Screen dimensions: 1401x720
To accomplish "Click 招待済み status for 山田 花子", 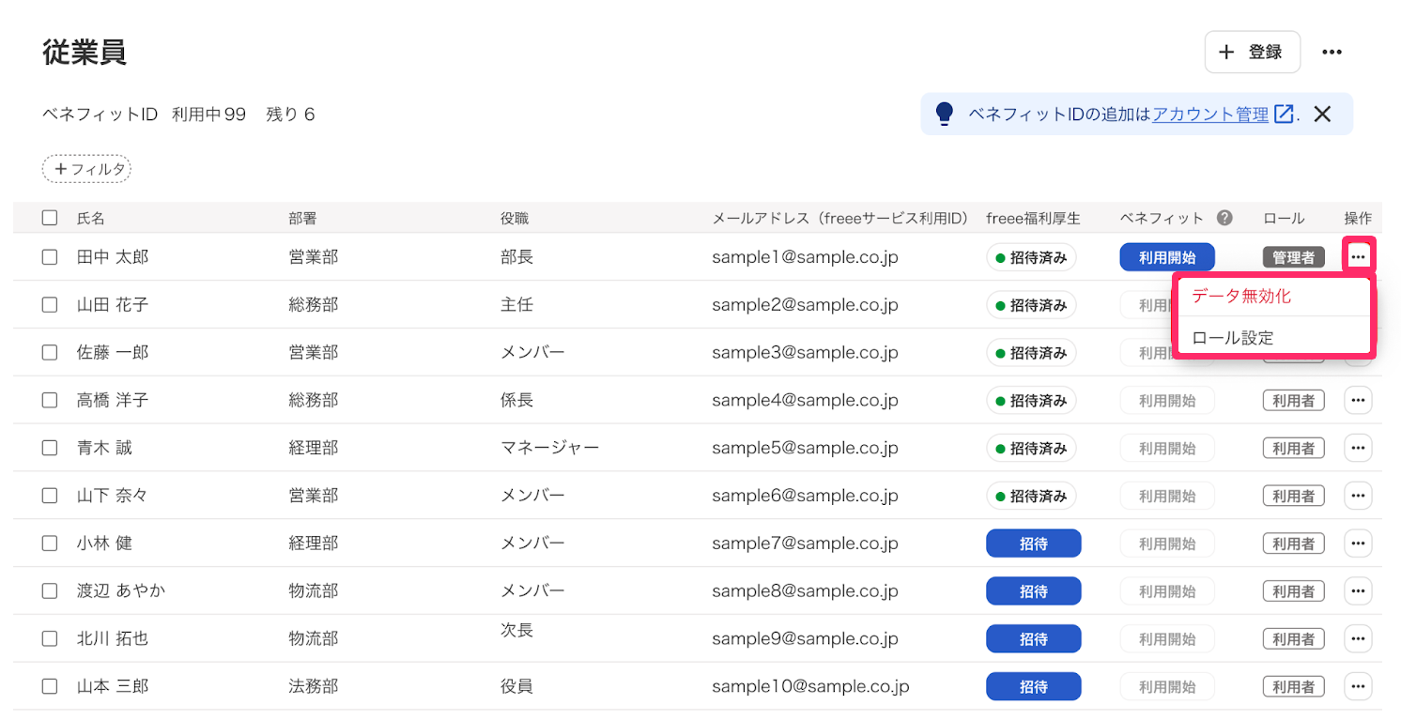I will pyautogui.click(x=1031, y=305).
